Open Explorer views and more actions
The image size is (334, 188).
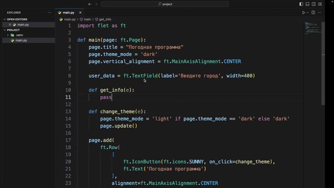[50, 13]
